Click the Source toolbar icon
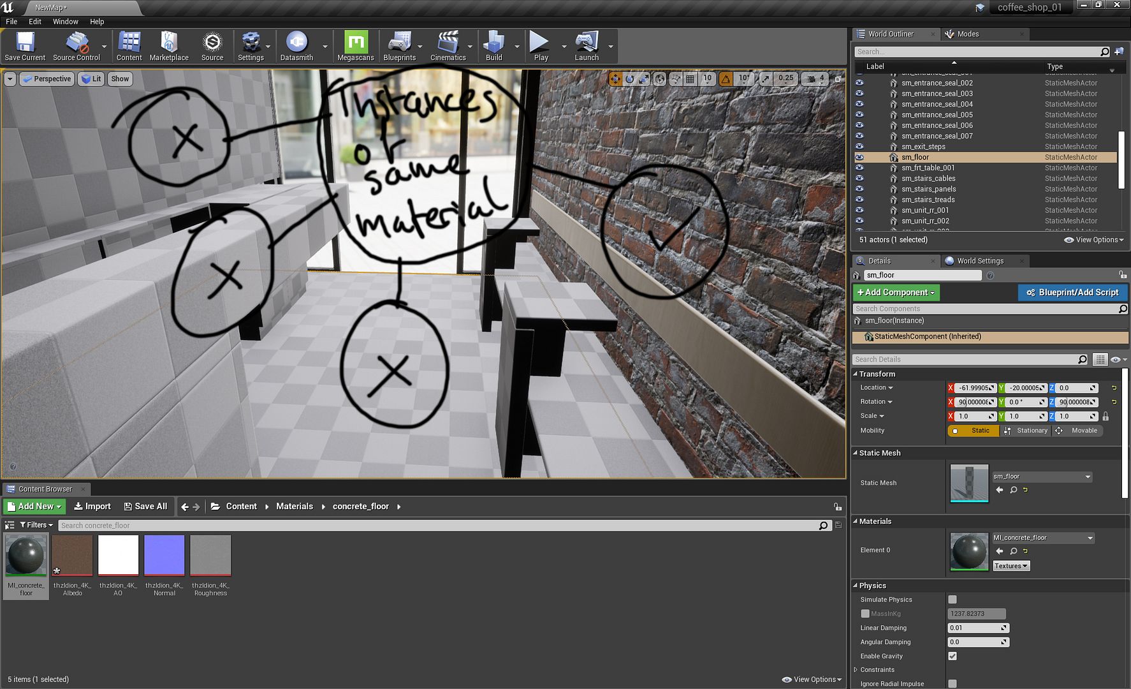The height and width of the screenshot is (689, 1131). pyautogui.click(x=212, y=47)
